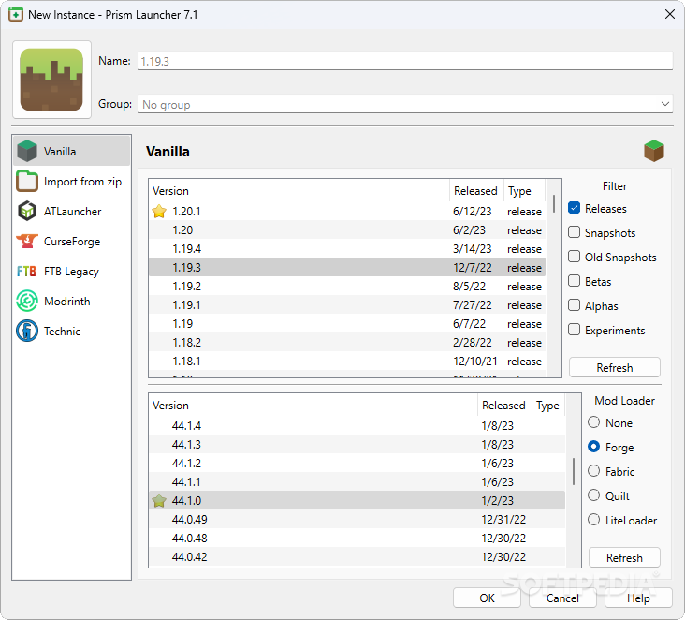Select the LiteLoader mod loader
The image size is (685, 620).
tap(593, 520)
